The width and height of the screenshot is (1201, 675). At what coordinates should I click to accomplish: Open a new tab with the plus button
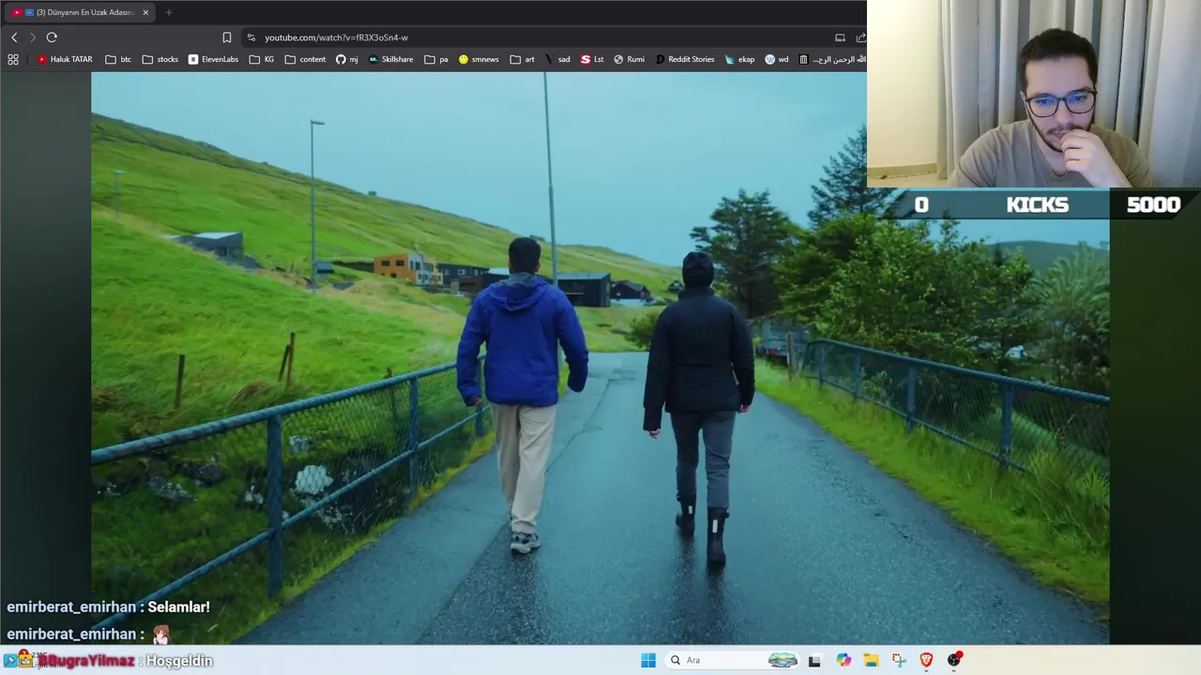tap(169, 12)
